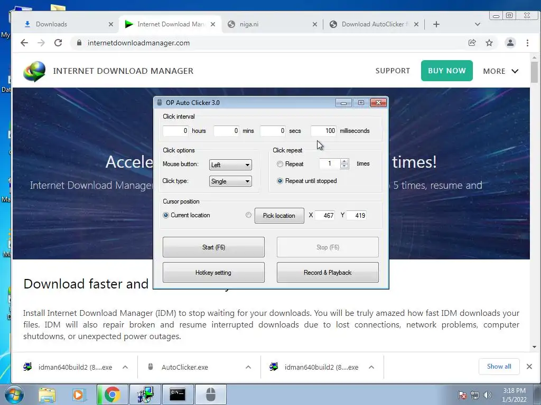
Task: Open Record & Playback
Action: click(328, 273)
